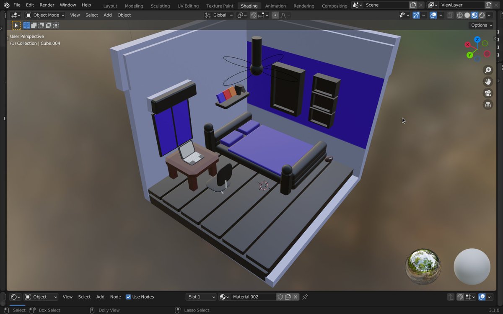This screenshot has height=314, width=503.
Task: Enable fake user shield for Material.002
Action: tap(280, 297)
